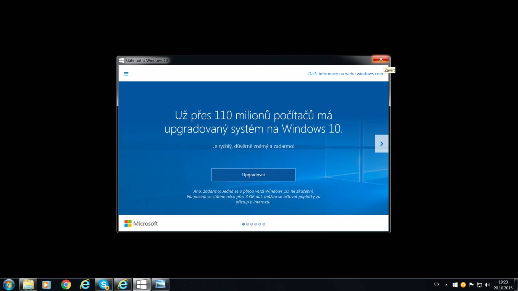This screenshot has width=518, height=291.
Task: Open the volume speaker icon
Action: point(487,285)
